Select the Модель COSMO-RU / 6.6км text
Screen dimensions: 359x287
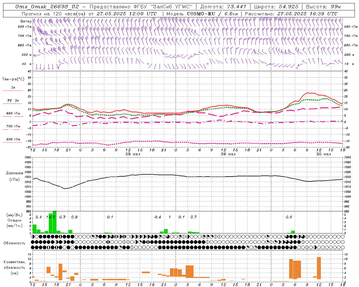[x=202, y=13]
